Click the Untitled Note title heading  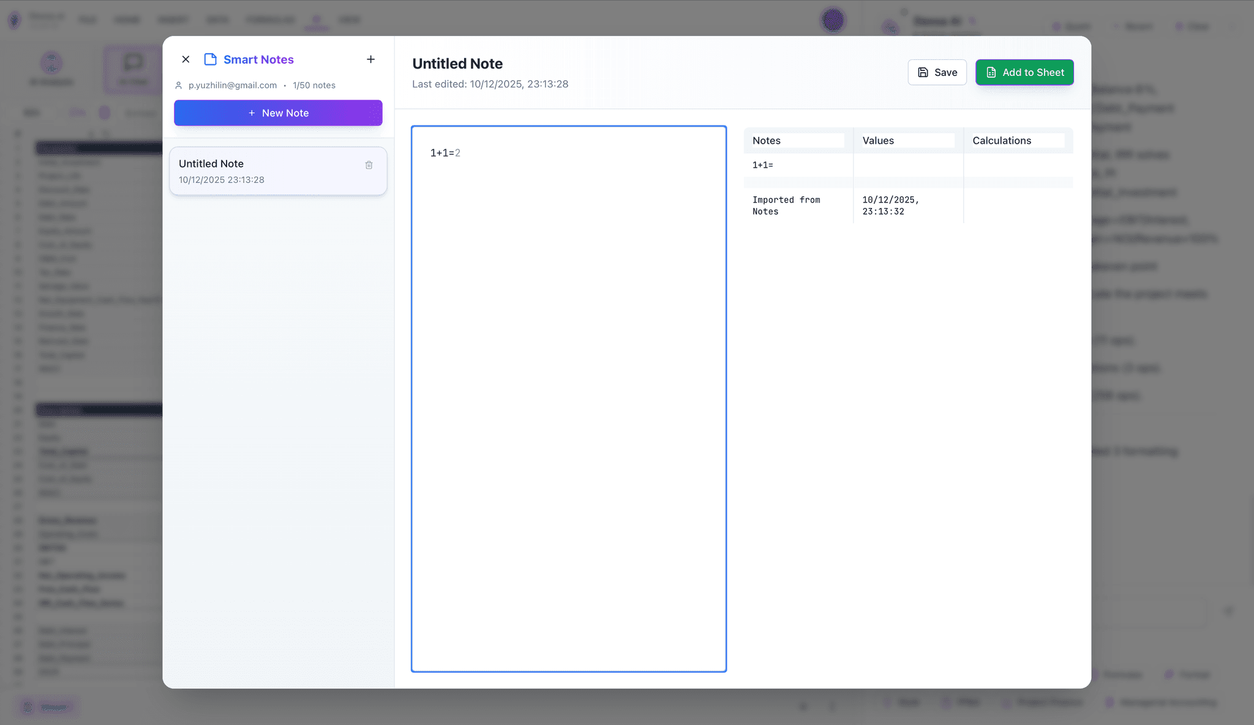click(457, 64)
